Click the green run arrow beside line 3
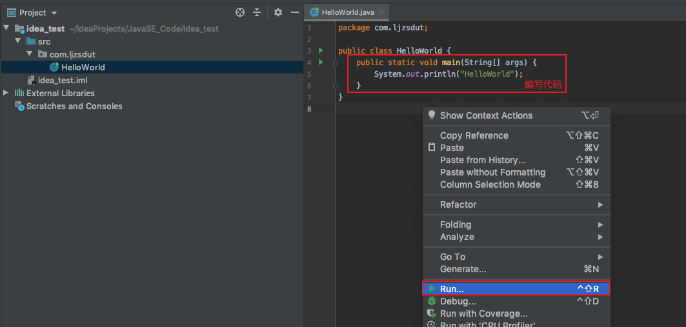Screen dimensions: 686x327 [321, 50]
